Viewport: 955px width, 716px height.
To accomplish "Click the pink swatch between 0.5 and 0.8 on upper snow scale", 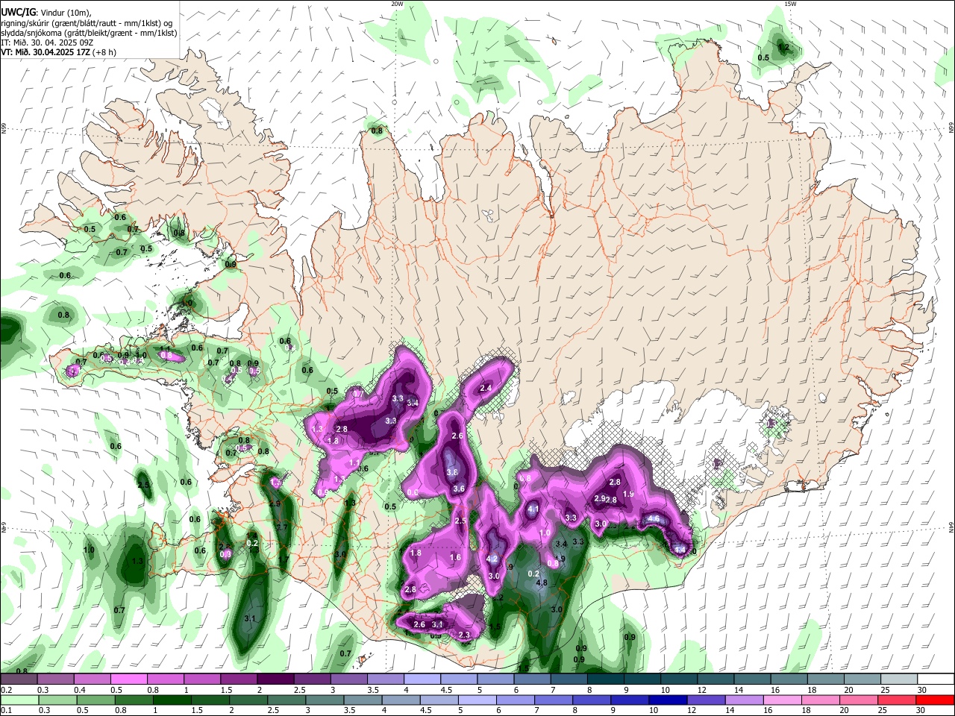I will click(128, 679).
